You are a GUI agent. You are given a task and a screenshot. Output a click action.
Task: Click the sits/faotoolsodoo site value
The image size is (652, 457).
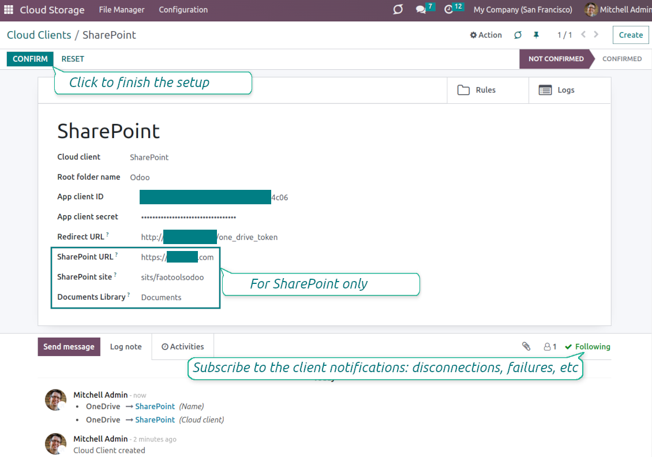coord(172,278)
